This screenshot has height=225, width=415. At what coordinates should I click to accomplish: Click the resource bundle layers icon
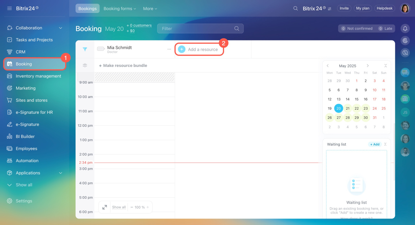[x=85, y=65]
